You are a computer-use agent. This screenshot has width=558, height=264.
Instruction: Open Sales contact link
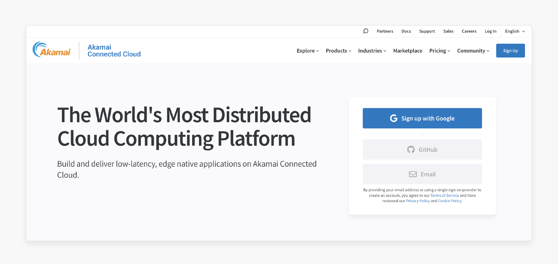(x=448, y=31)
